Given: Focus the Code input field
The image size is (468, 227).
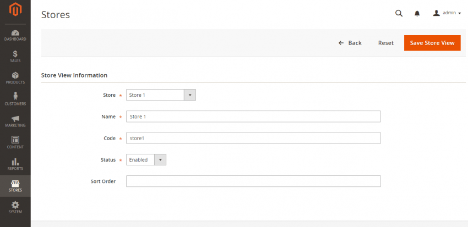Looking at the screenshot, I should 253,138.
